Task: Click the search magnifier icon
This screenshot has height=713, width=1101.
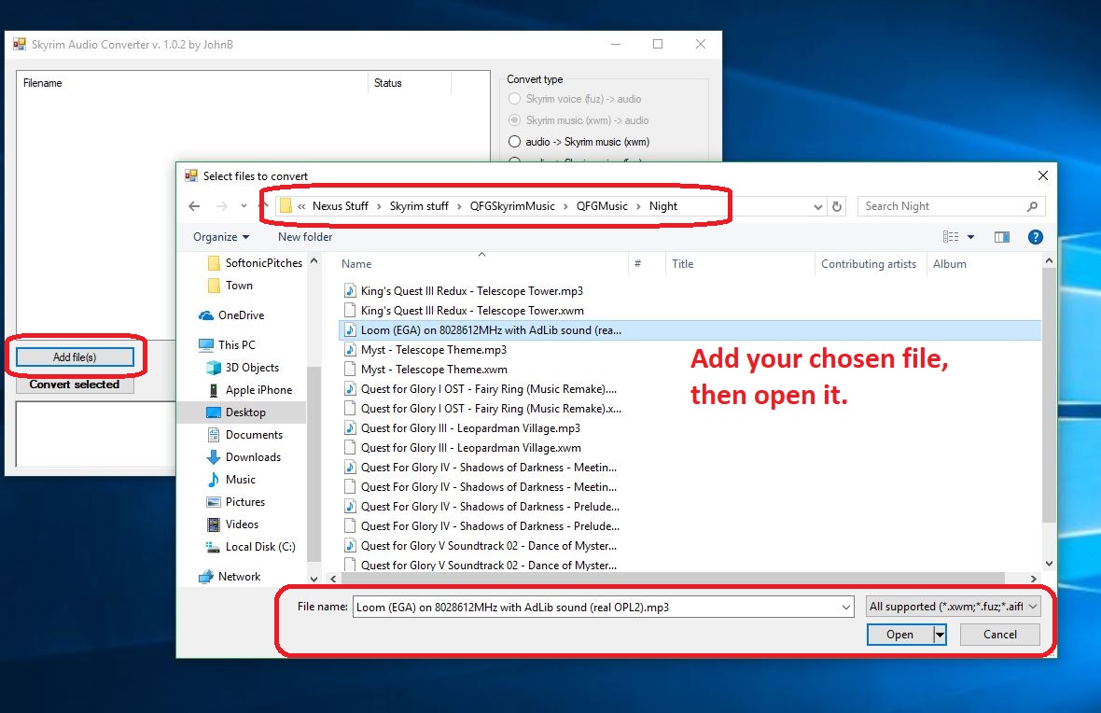Action: tap(1032, 206)
